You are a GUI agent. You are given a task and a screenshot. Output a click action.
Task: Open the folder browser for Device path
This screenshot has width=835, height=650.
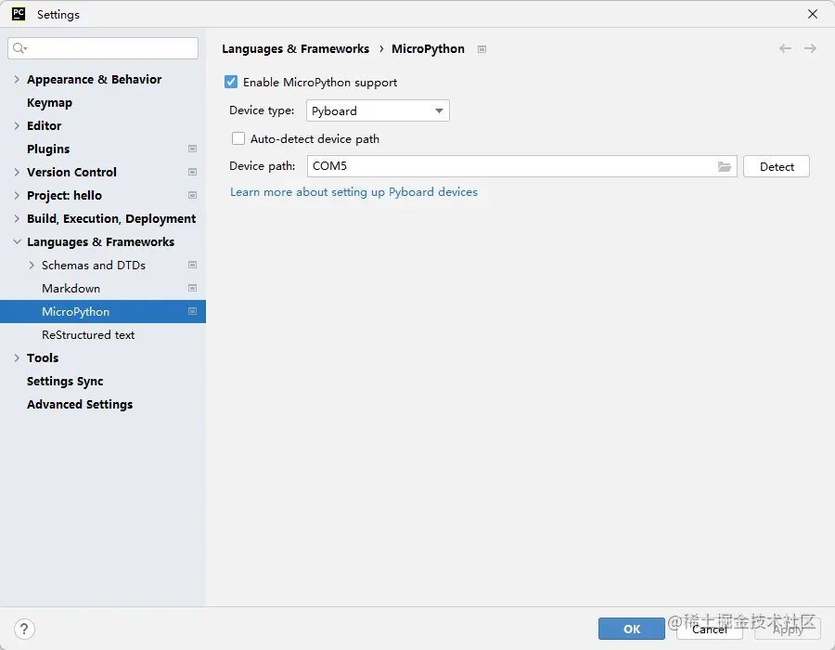tap(726, 166)
